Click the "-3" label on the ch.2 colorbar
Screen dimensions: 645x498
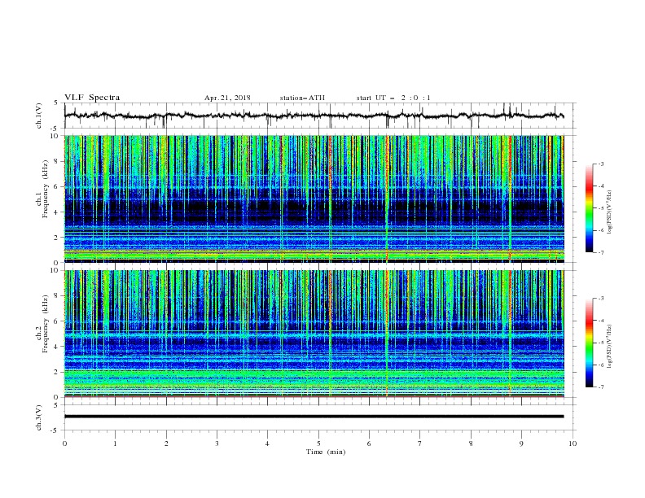coord(600,299)
